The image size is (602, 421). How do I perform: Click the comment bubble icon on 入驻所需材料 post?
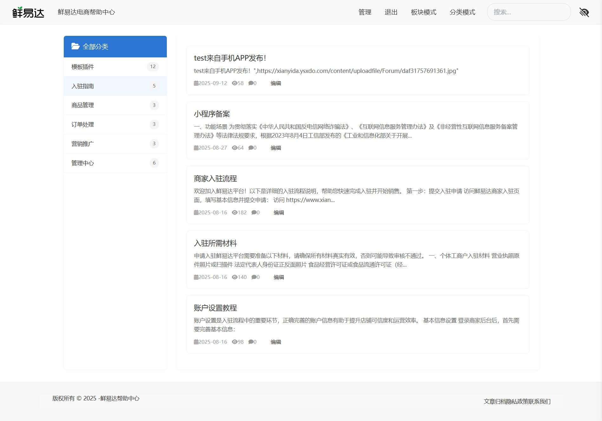[254, 277]
